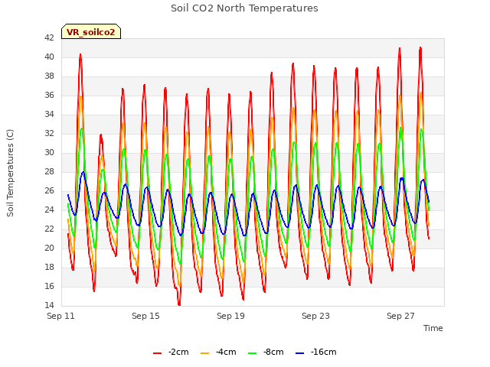Toggle the -4cm legend entry
The image size is (490, 367).
tap(218, 352)
